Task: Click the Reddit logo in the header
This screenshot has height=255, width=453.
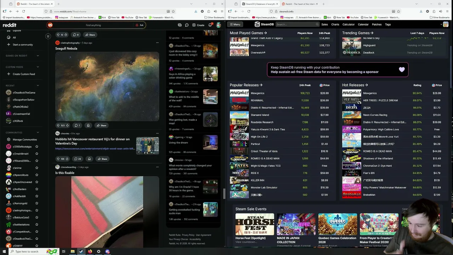Action: click(10, 25)
